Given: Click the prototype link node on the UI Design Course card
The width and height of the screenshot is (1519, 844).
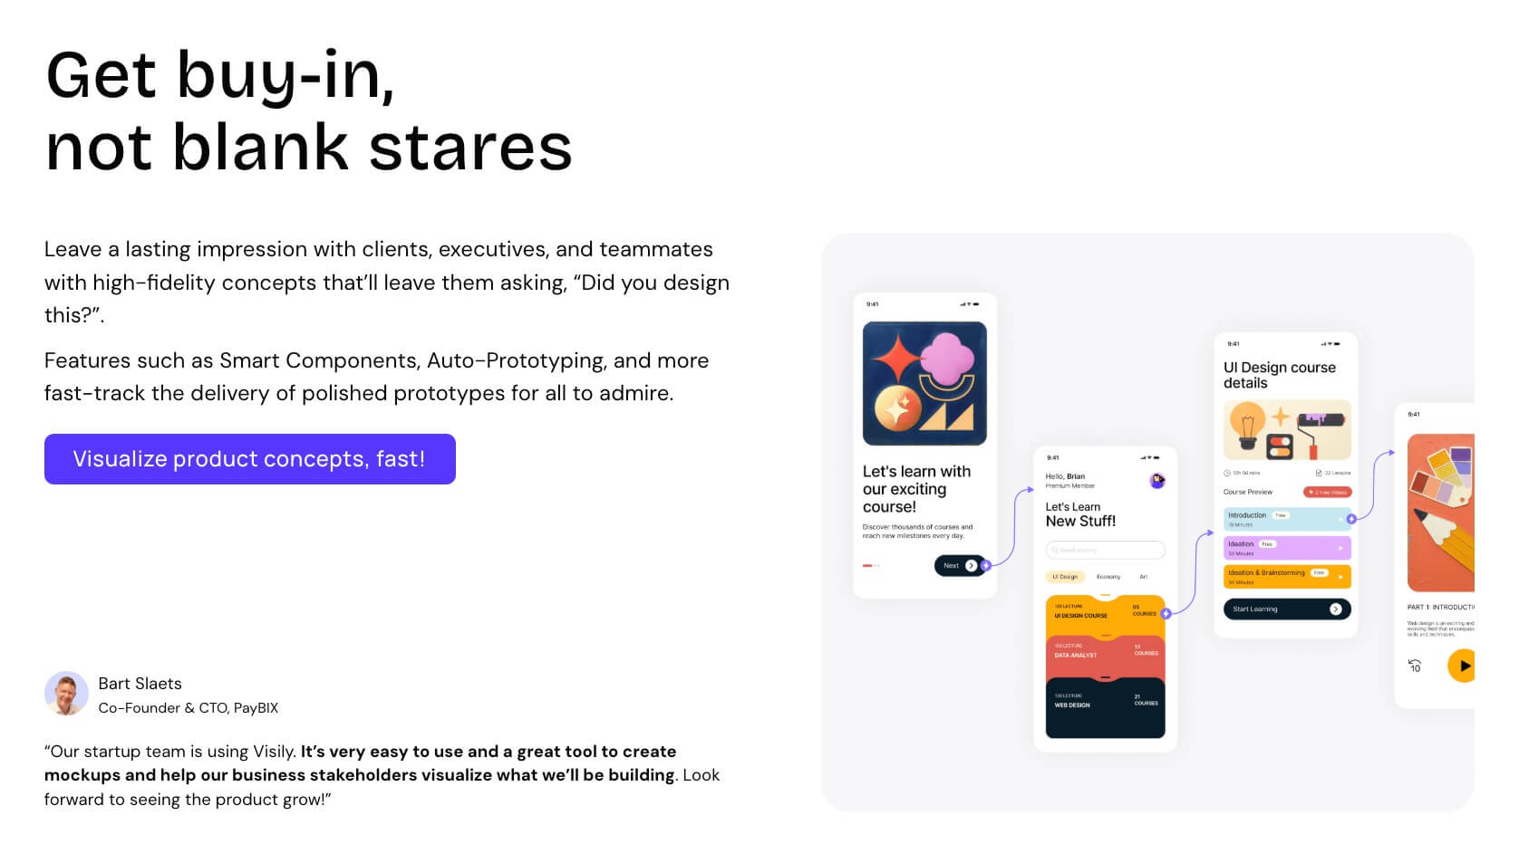Looking at the screenshot, I should coord(1166,614).
